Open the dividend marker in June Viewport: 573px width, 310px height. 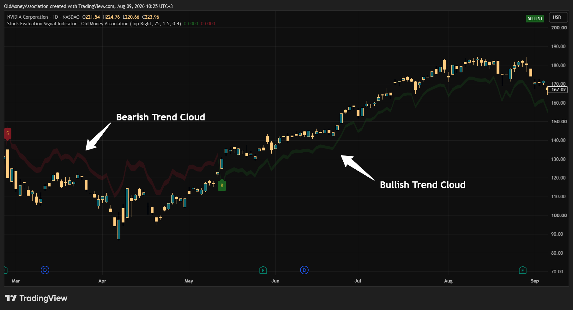(x=304, y=270)
